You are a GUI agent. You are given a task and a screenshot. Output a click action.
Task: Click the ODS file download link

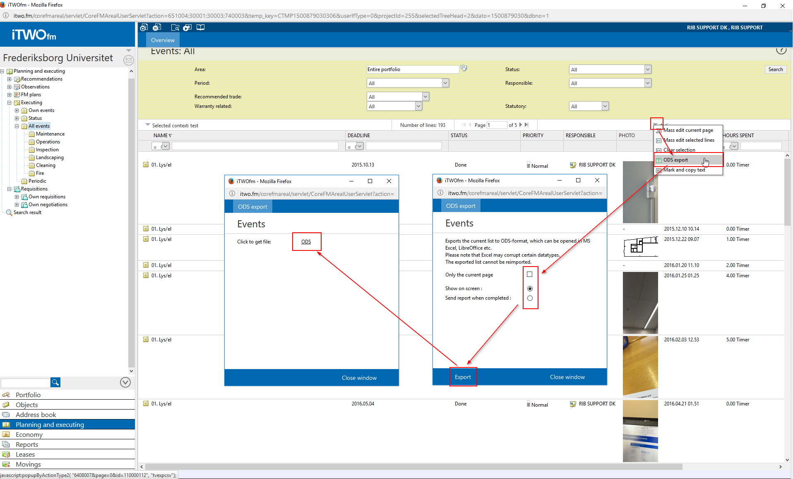pyautogui.click(x=306, y=242)
